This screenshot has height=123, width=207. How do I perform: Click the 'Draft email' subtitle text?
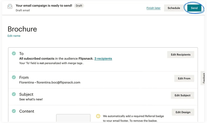pos(23,10)
